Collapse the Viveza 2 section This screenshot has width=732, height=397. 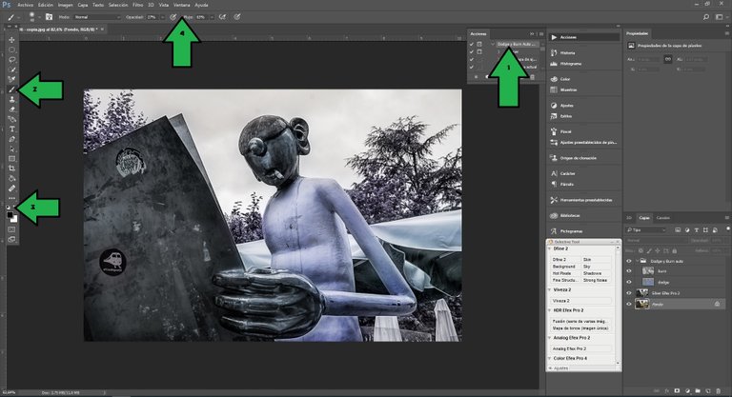click(x=549, y=289)
